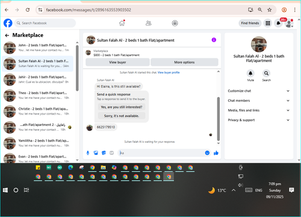Open Windows Start menu
This screenshot has height=217, width=301.
[x=5, y=190]
